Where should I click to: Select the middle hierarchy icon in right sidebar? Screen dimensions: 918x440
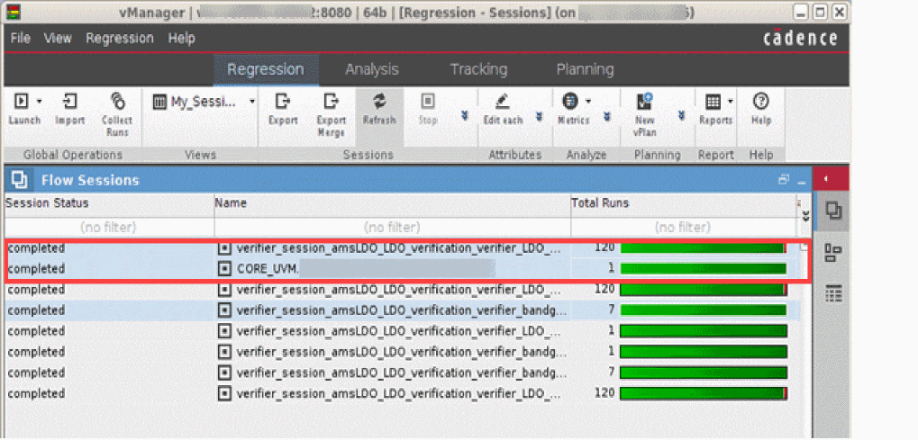pos(832,254)
